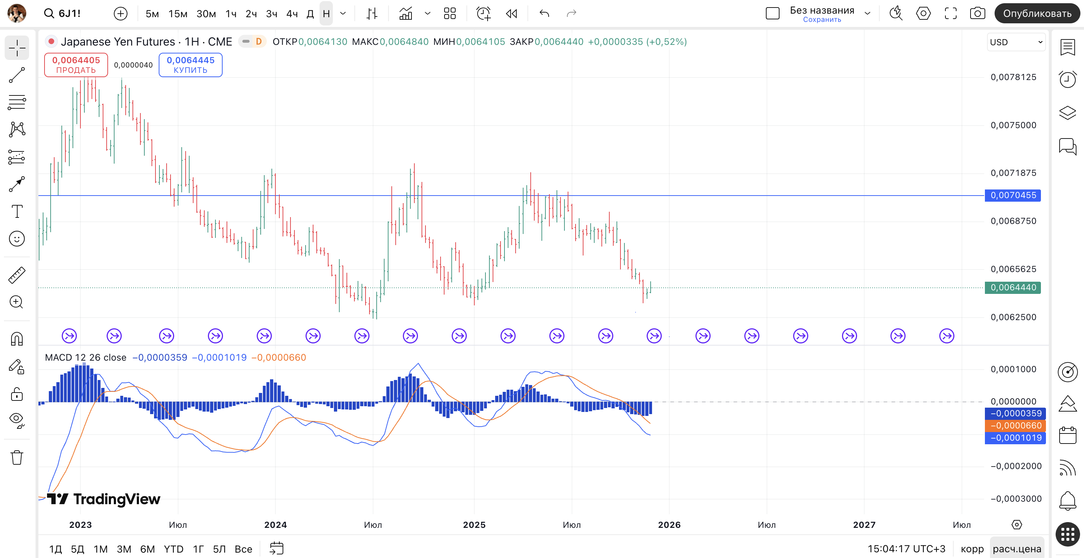Image resolution: width=1084 pixels, height=558 pixels.
Task: Open the Bar Replay tool
Action: (x=511, y=13)
